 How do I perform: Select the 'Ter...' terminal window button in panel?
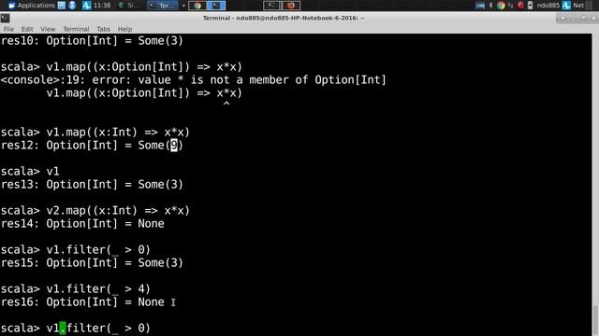click(x=163, y=6)
